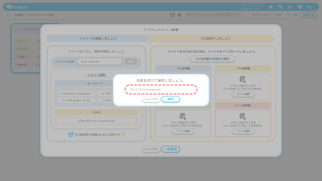Select the ドメインを登録しましょう step tab
The width and height of the screenshot is (322, 181).
tap(98, 38)
